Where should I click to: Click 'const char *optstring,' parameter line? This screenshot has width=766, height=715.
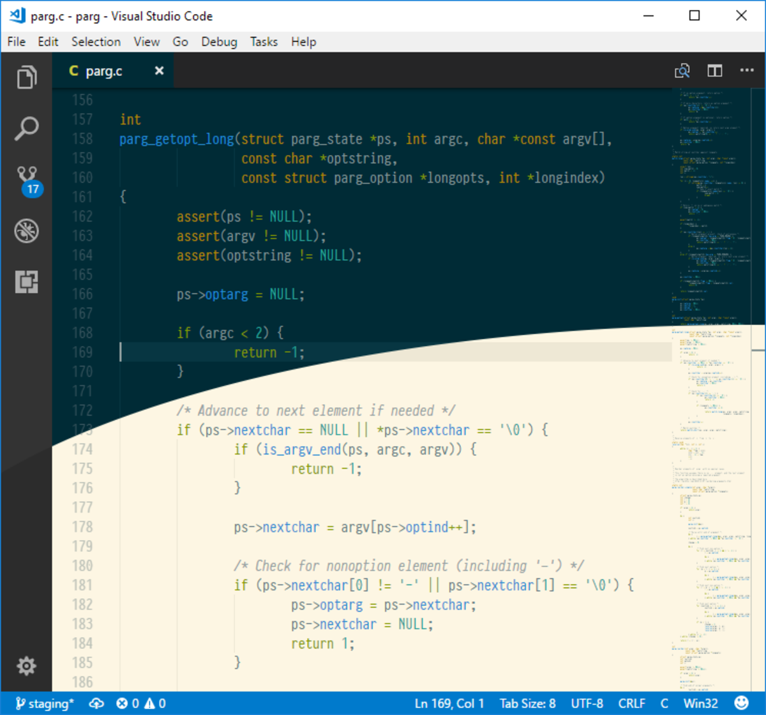[x=319, y=158]
